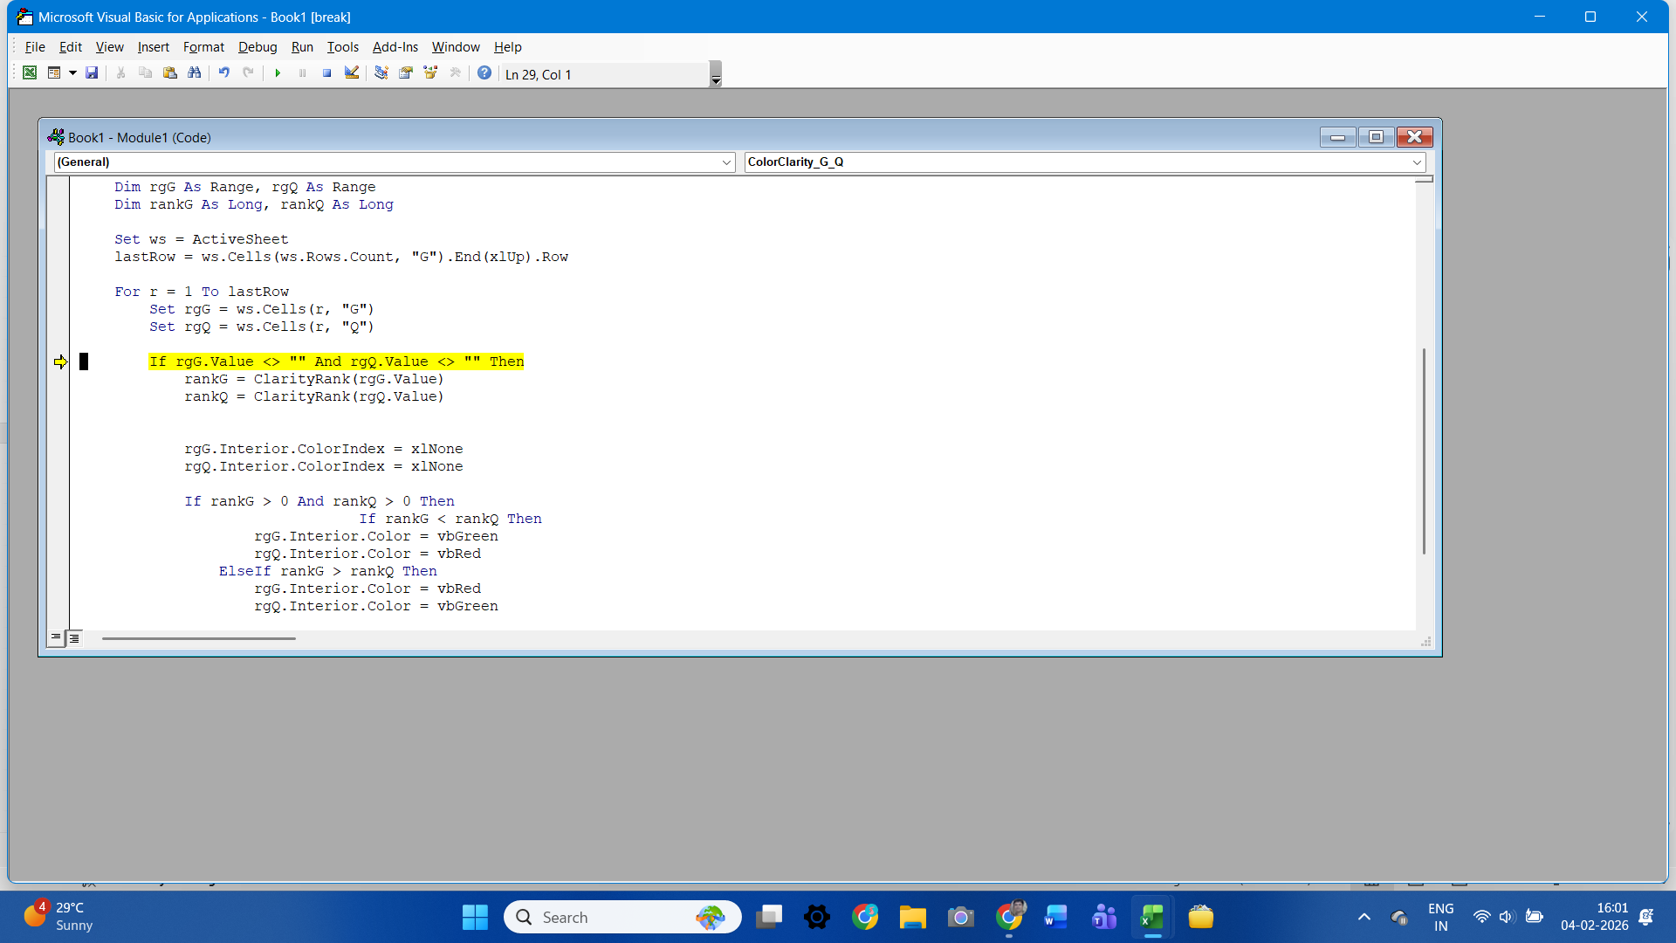Image resolution: width=1676 pixels, height=943 pixels.
Task: Open Excel from the Windows taskbar
Action: 1151,918
